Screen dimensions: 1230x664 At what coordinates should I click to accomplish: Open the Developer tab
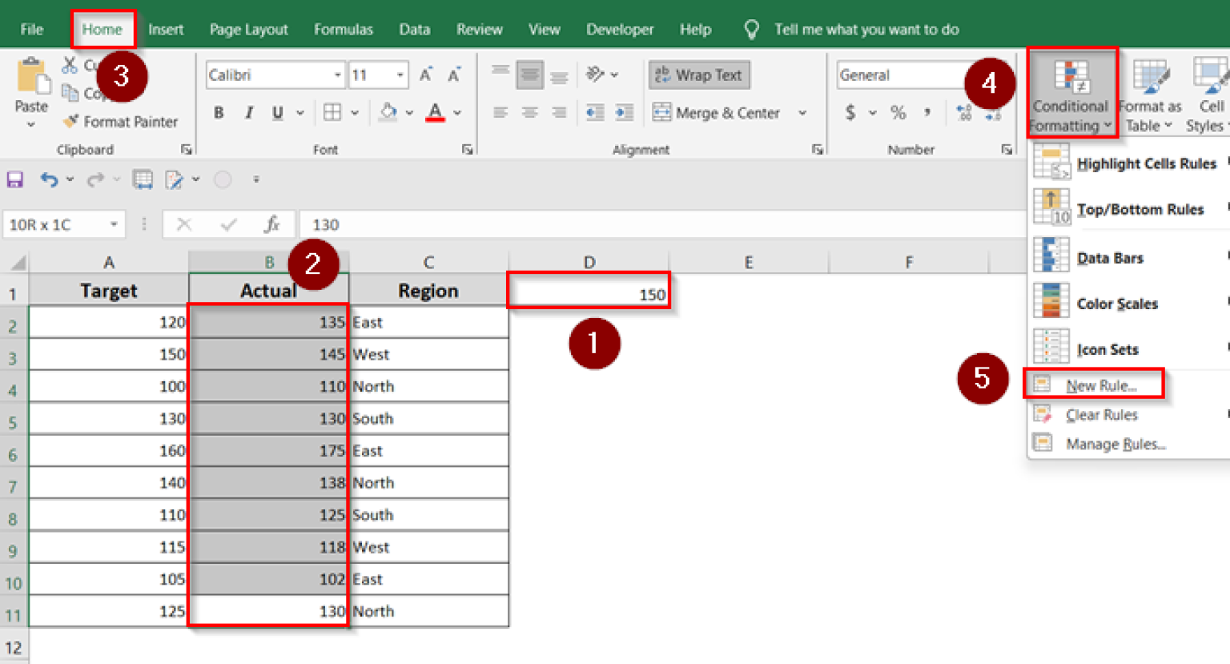[620, 29]
